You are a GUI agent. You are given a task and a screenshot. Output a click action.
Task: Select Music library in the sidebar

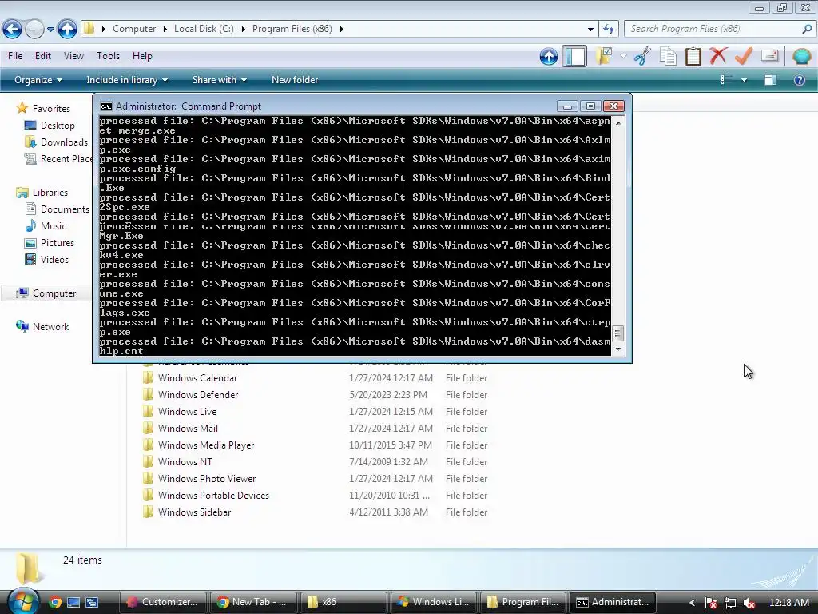[53, 226]
